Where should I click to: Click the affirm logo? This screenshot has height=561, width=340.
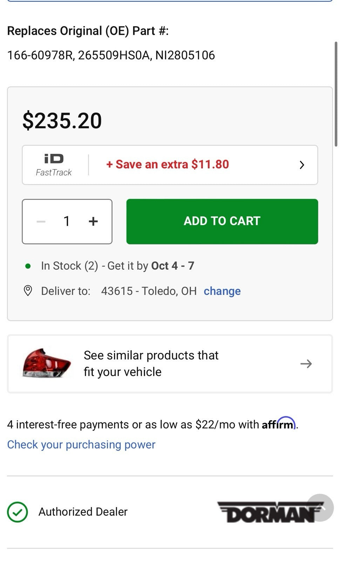pyautogui.click(x=279, y=424)
